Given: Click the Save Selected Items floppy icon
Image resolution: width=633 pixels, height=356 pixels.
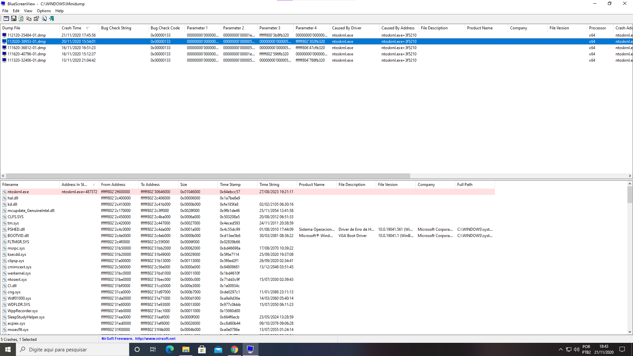Looking at the screenshot, I should 14,19.
